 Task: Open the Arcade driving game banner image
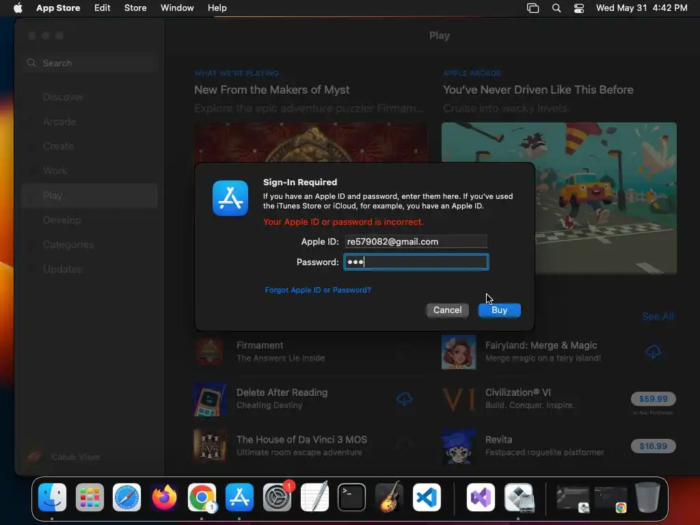click(x=606, y=198)
